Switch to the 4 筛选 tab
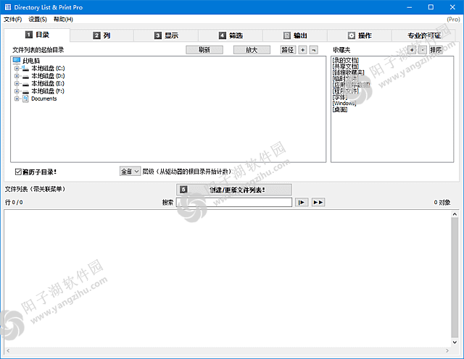This screenshot has width=464, height=359. tap(231, 35)
